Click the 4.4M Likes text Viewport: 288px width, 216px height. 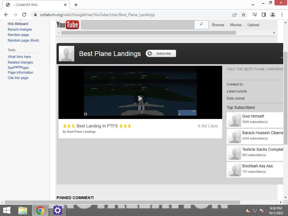click(x=208, y=126)
